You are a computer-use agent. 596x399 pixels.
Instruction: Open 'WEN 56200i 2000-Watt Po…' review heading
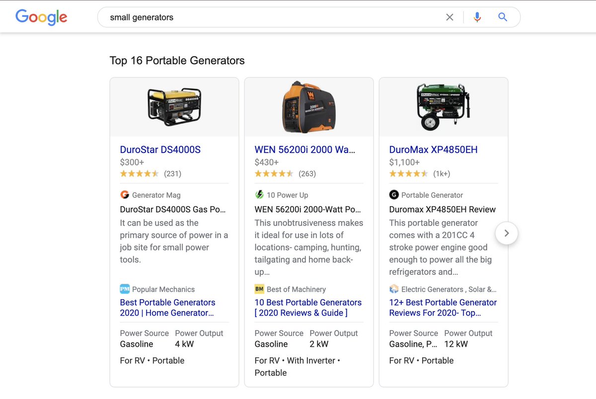(x=308, y=210)
